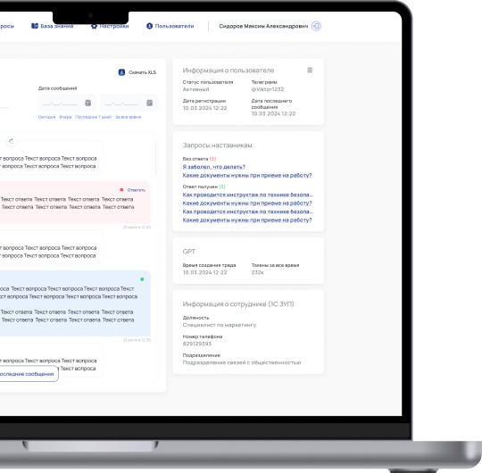
Task: Select the Последние 7 дней filter
Action: [x=93, y=117]
